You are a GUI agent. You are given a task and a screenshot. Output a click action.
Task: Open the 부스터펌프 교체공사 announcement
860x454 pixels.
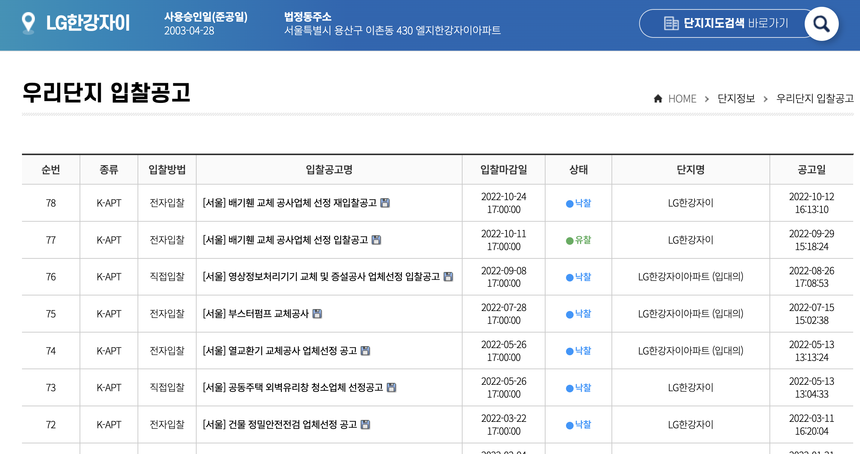click(x=256, y=314)
